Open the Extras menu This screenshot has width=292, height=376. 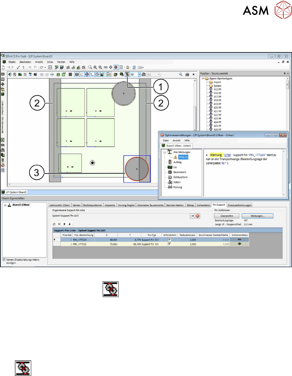point(50,62)
